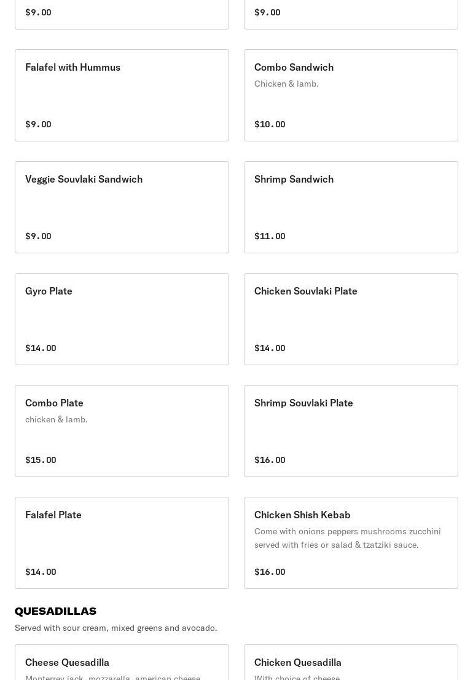Open the Shrimp Souvlaki Plate card

tap(351, 431)
